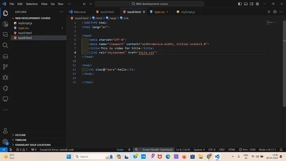The width and height of the screenshot is (286, 161).
Task: Click the editor vertical scrollbar
Action: [x=284, y=64]
